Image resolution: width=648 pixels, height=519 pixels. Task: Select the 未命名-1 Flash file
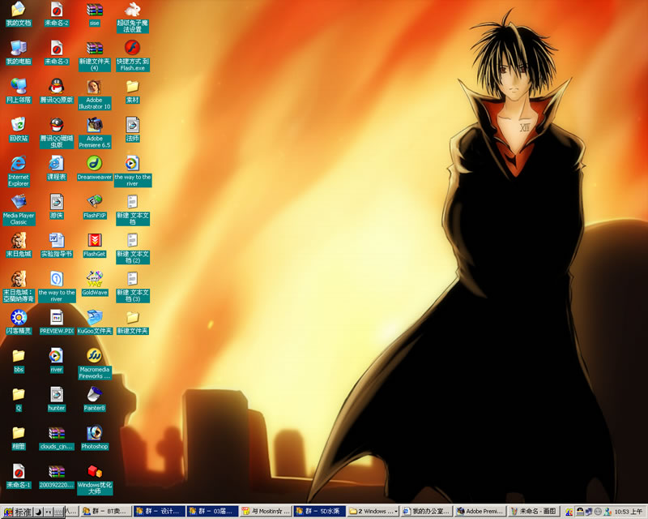click(18, 476)
